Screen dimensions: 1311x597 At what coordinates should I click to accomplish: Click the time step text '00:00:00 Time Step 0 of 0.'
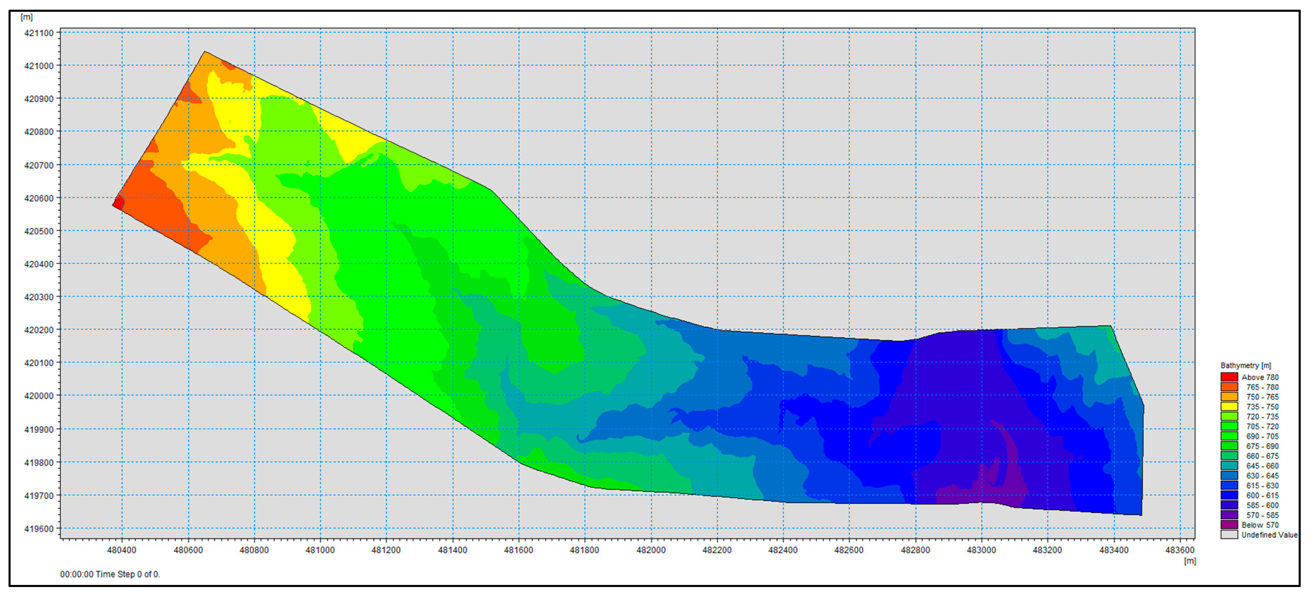tap(110, 574)
